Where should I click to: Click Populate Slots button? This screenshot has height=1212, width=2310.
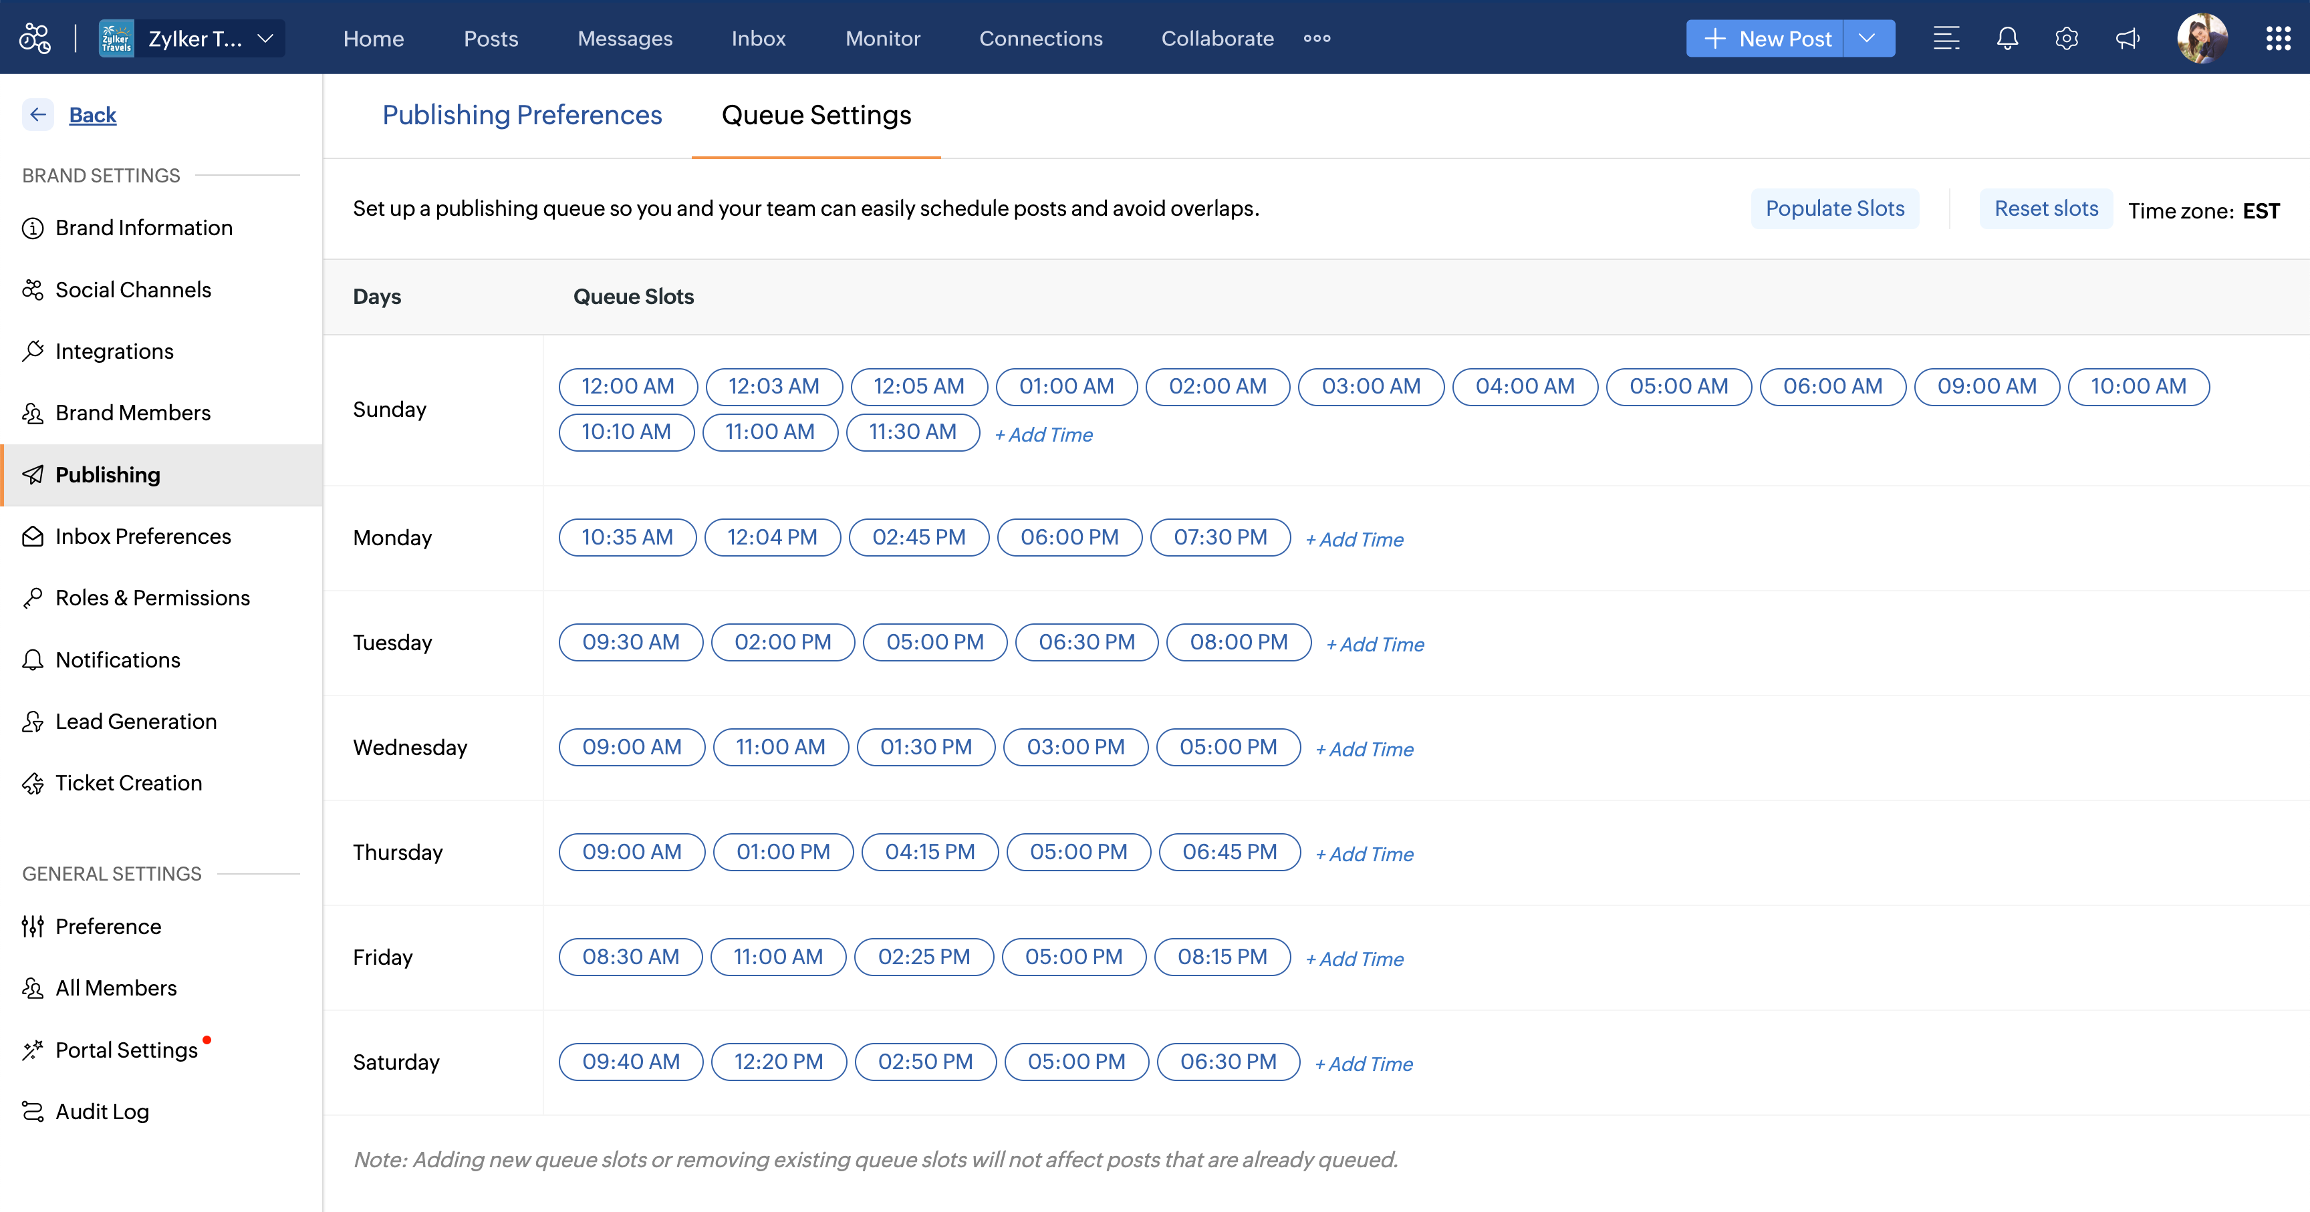coord(1834,209)
